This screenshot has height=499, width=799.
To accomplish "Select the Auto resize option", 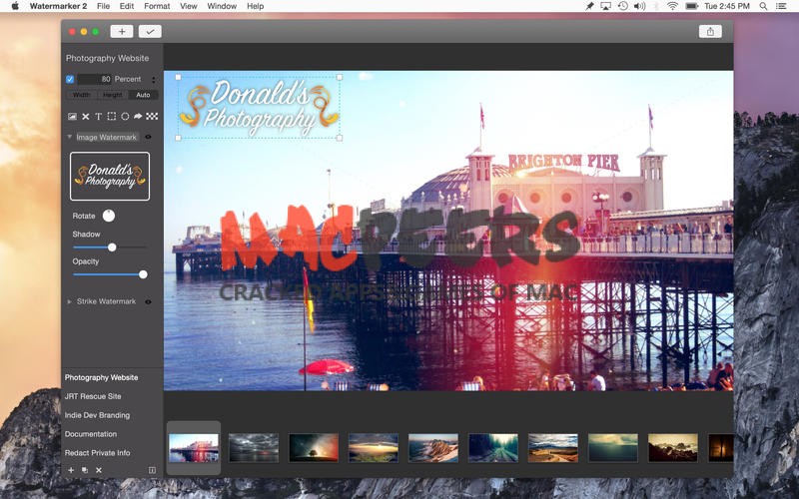I will point(143,95).
